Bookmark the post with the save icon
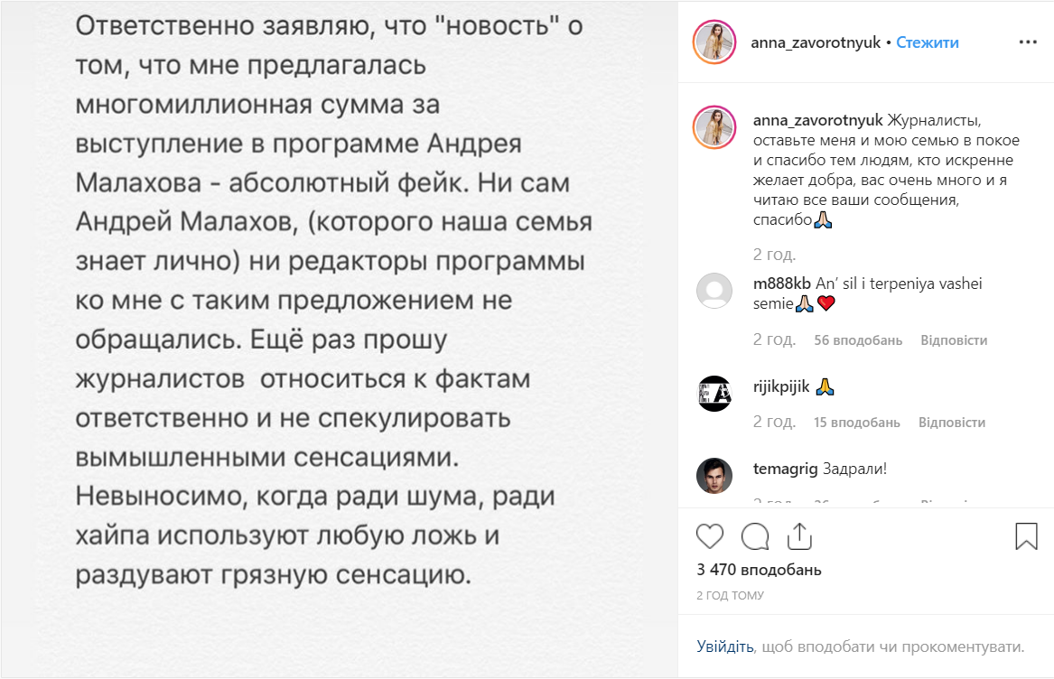This screenshot has width=1054, height=679. click(x=1026, y=536)
